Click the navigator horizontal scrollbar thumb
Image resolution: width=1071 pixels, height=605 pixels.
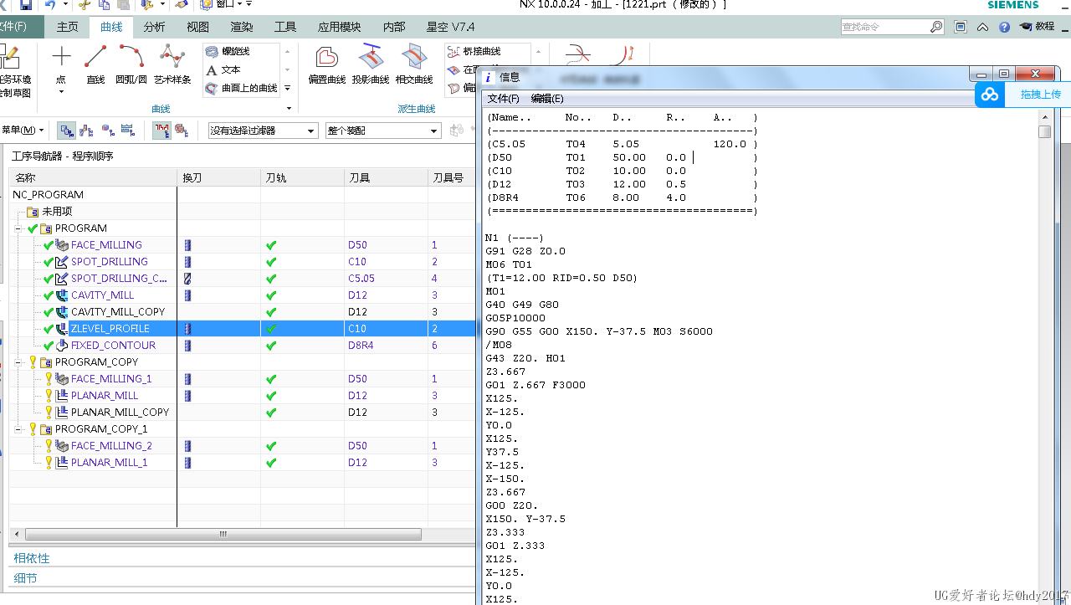(223, 534)
